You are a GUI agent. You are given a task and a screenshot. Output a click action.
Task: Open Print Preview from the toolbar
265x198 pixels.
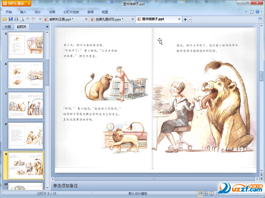coord(22,19)
